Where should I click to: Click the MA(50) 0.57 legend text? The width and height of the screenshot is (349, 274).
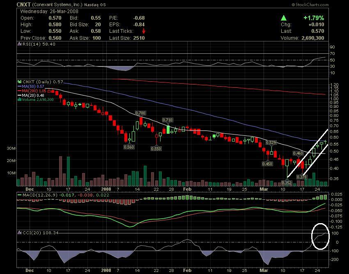pyautogui.click(x=33, y=86)
